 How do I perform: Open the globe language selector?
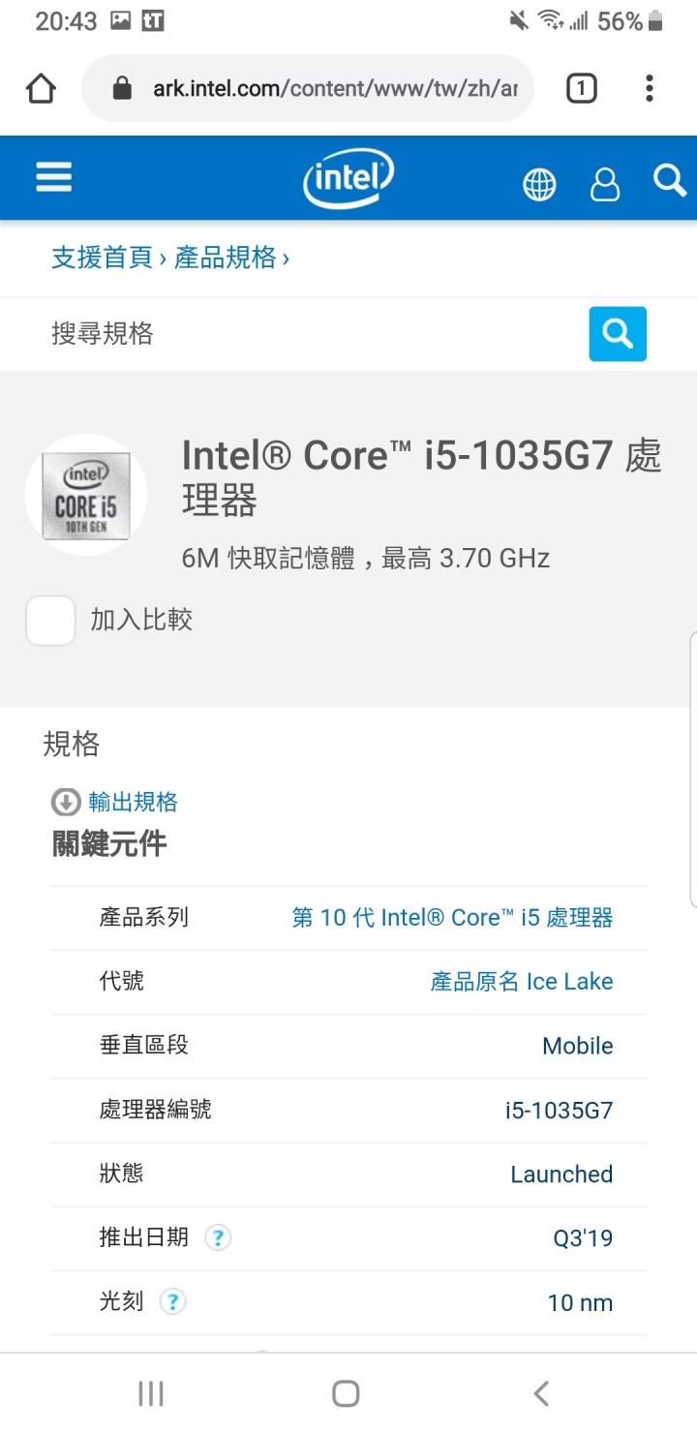540,183
